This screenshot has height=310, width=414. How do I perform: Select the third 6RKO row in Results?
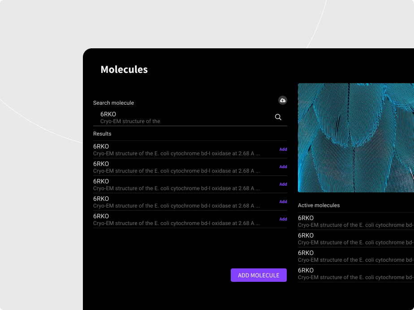(x=177, y=185)
